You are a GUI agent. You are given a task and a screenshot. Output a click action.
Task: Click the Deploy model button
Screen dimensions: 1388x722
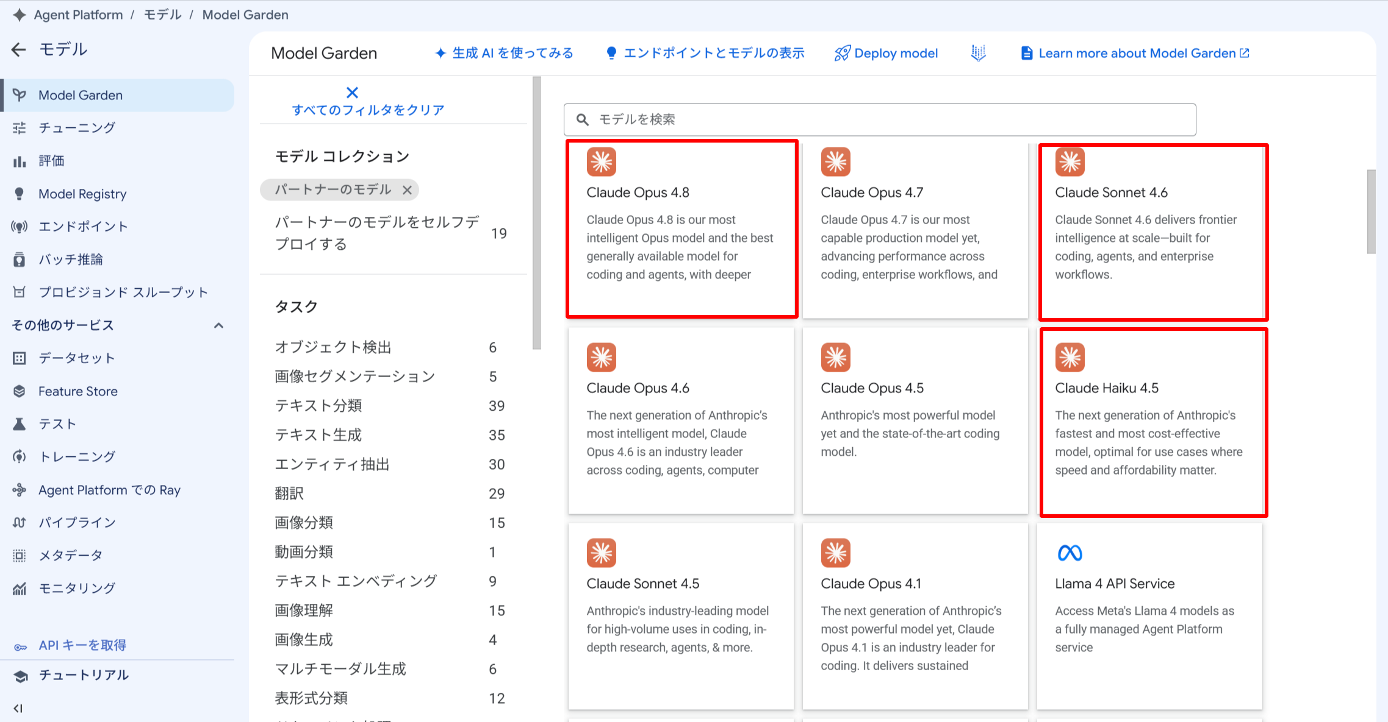tap(886, 53)
